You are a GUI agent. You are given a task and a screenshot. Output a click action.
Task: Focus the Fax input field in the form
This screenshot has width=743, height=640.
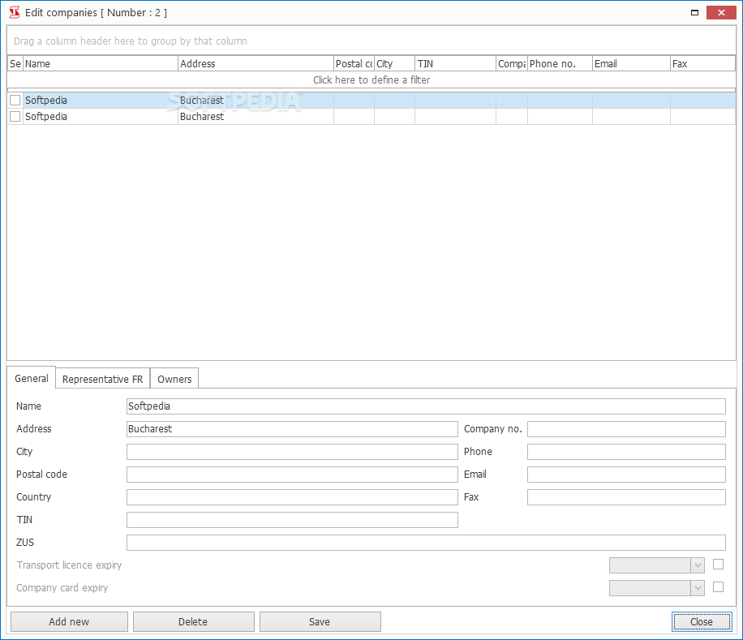[626, 497]
